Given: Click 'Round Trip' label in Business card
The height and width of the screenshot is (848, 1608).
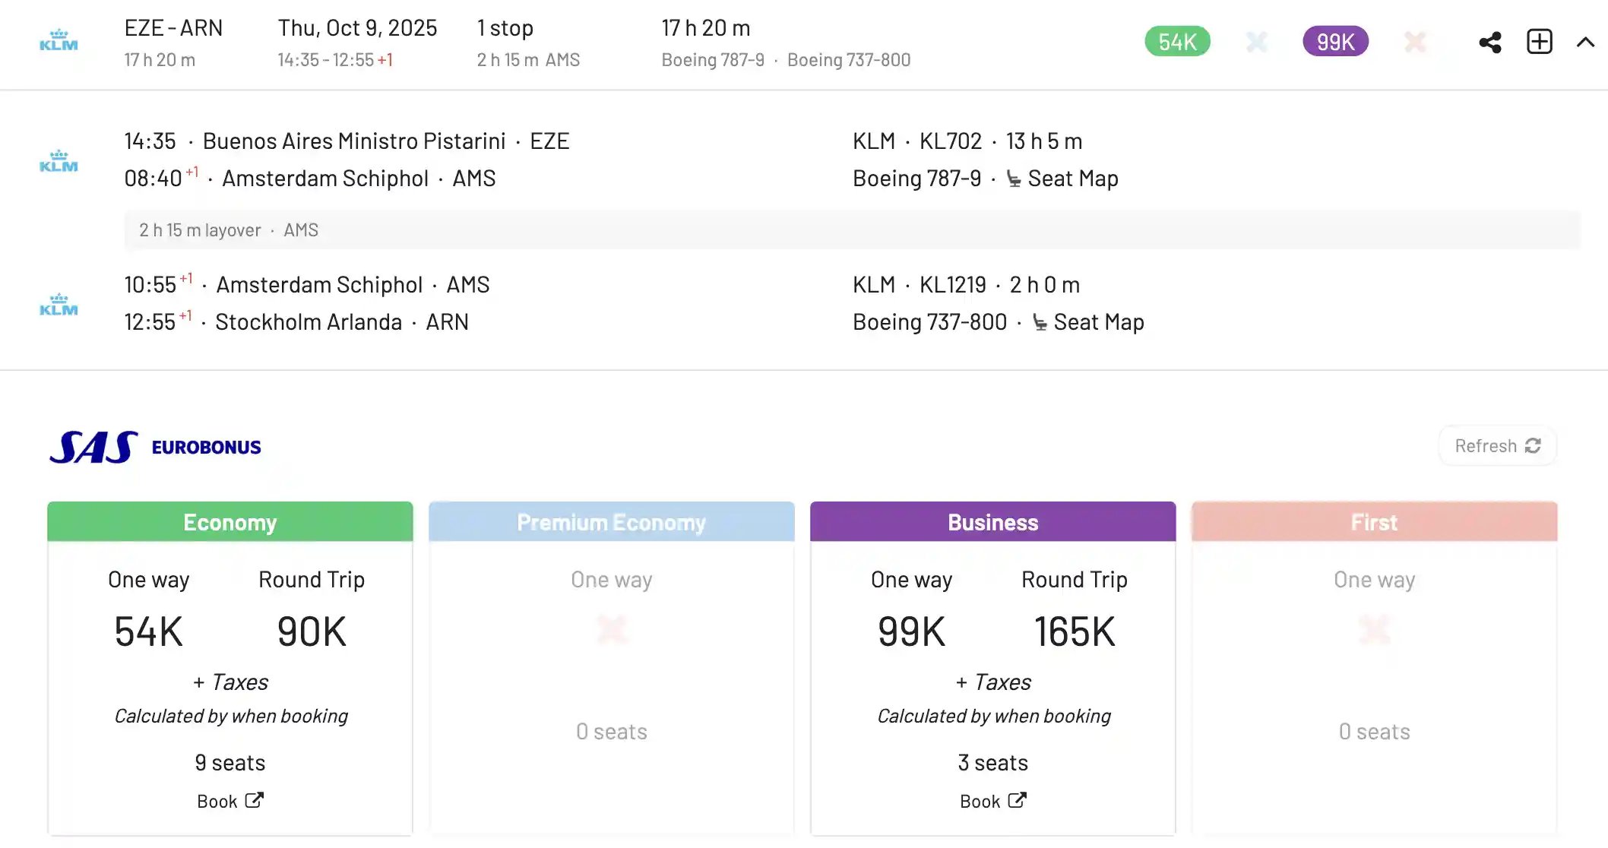Looking at the screenshot, I should click(1075, 580).
